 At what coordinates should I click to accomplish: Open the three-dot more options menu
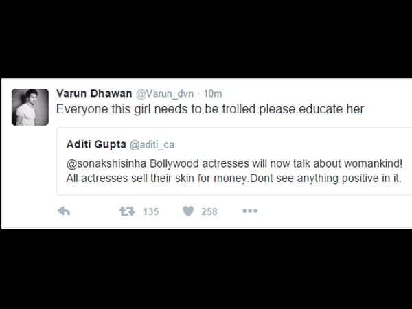[x=249, y=211]
